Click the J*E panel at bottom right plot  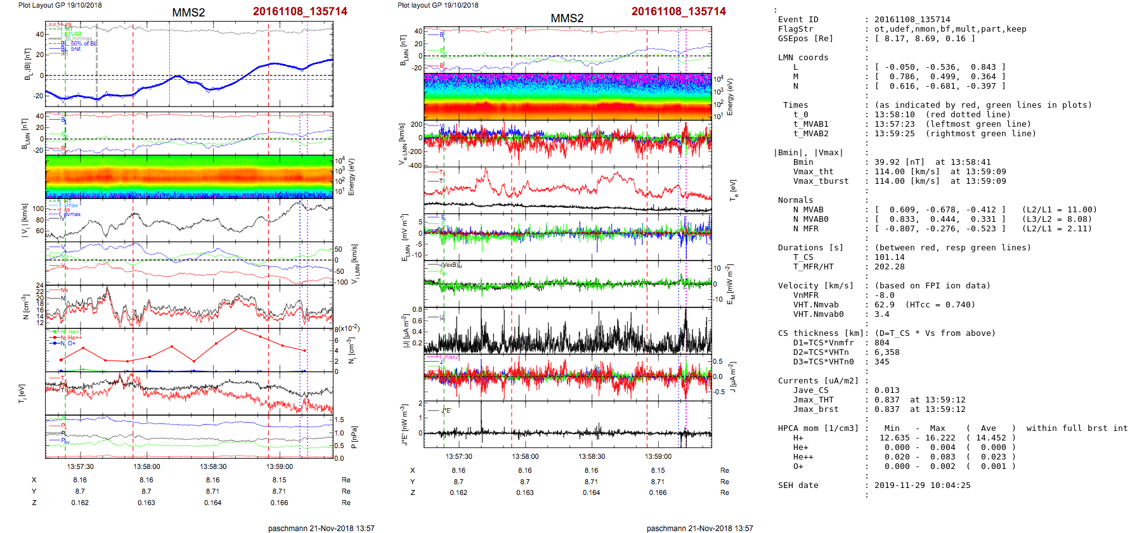point(568,424)
